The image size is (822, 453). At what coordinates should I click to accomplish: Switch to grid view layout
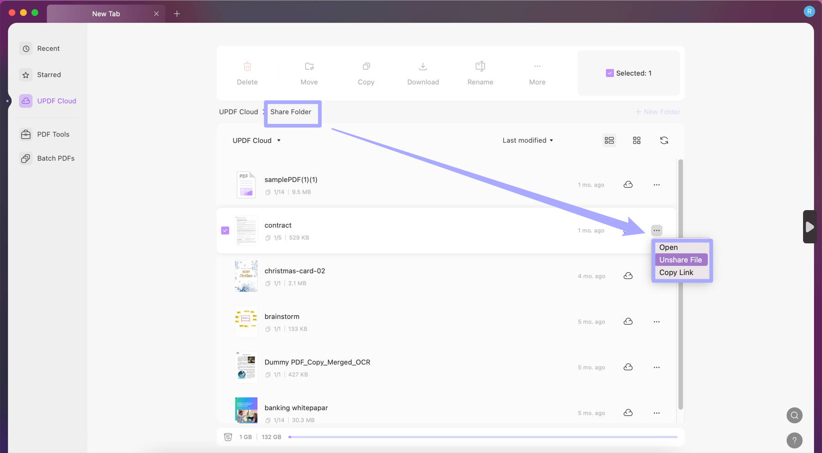(636, 140)
